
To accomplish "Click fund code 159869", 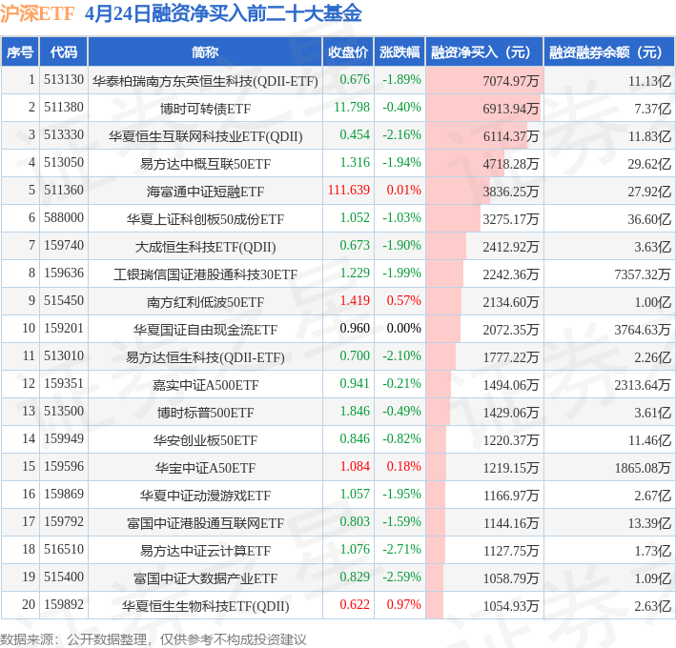I will [64, 494].
